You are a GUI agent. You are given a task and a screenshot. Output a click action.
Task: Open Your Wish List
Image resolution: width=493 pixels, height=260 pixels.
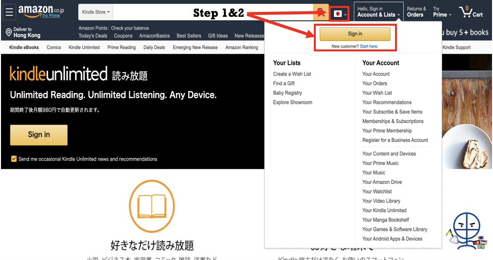(377, 93)
